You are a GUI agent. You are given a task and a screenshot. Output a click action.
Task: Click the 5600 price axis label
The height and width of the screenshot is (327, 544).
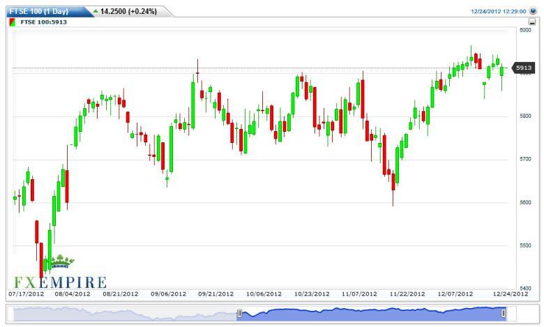(525, 202)
